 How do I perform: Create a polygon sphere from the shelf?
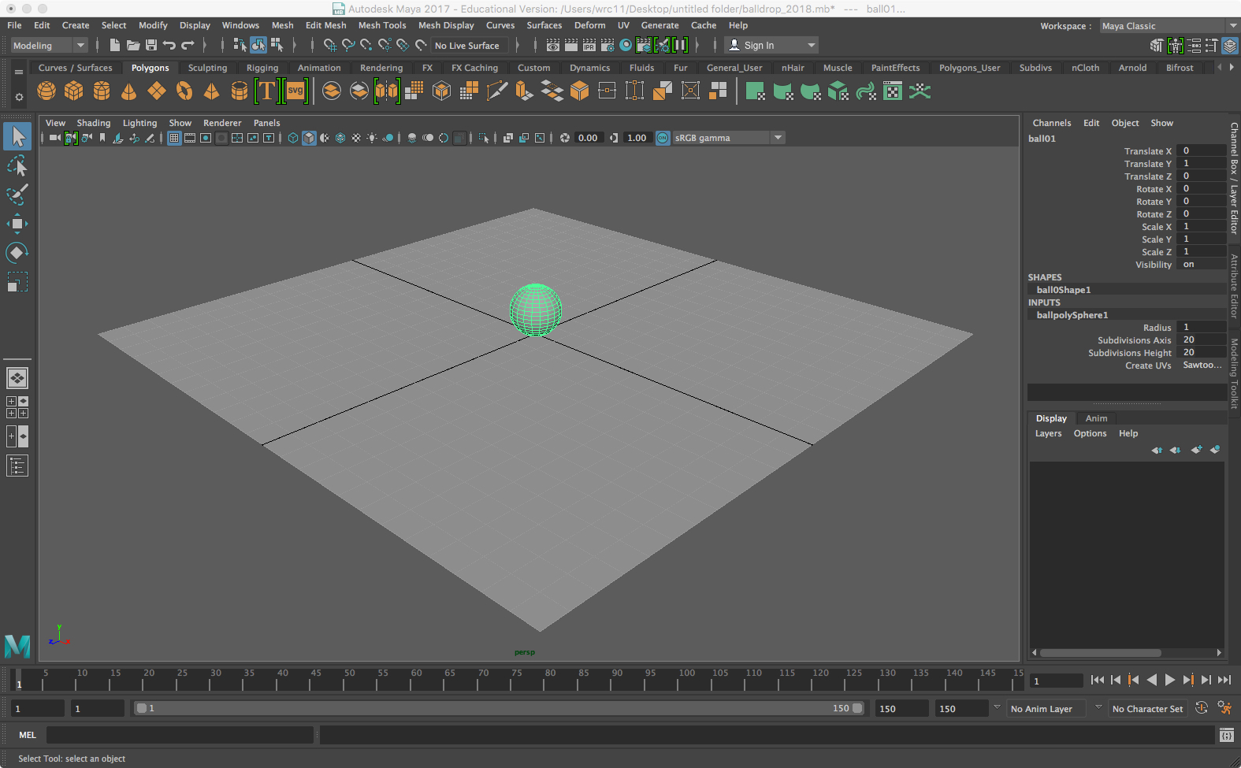coord(46,91)
